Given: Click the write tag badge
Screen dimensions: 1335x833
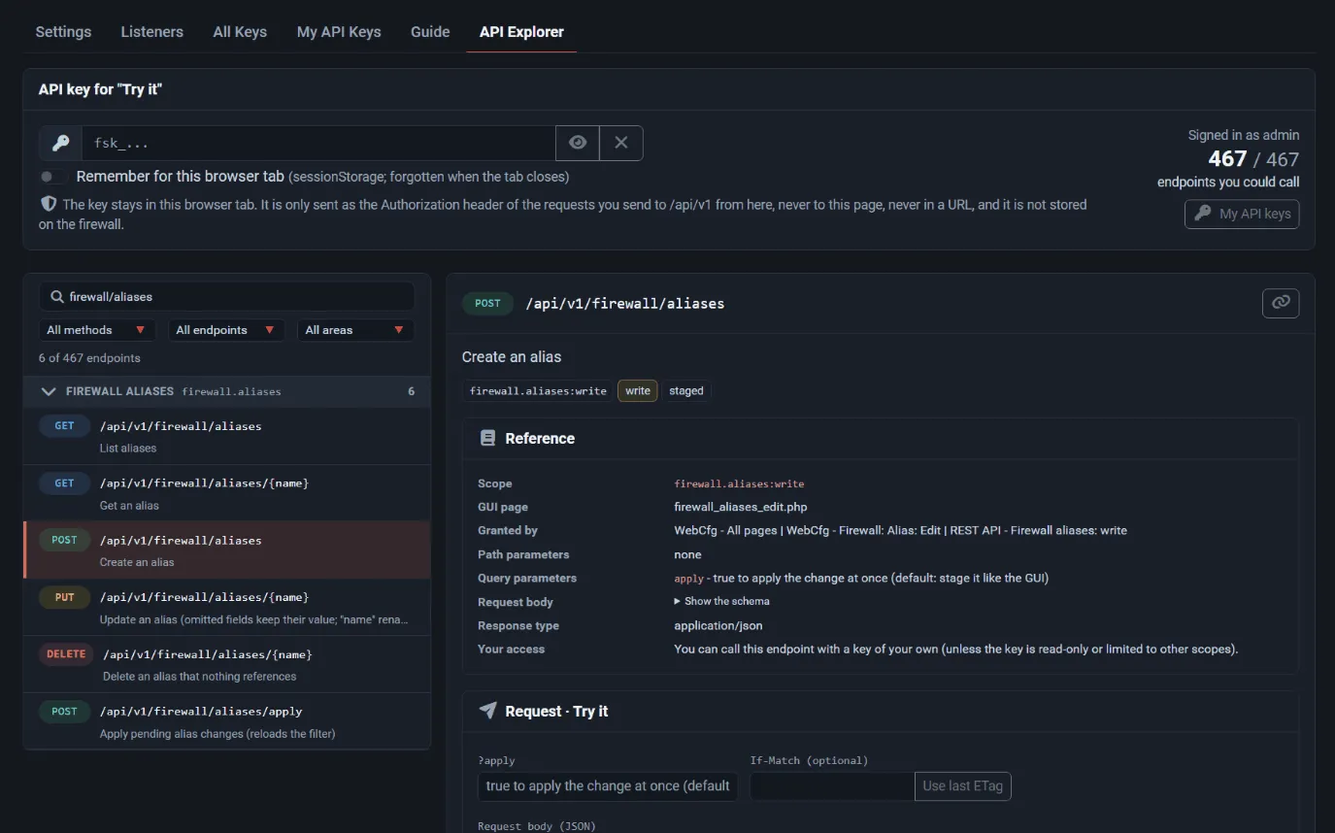Looking at the screenshot, I should point(638,390).
